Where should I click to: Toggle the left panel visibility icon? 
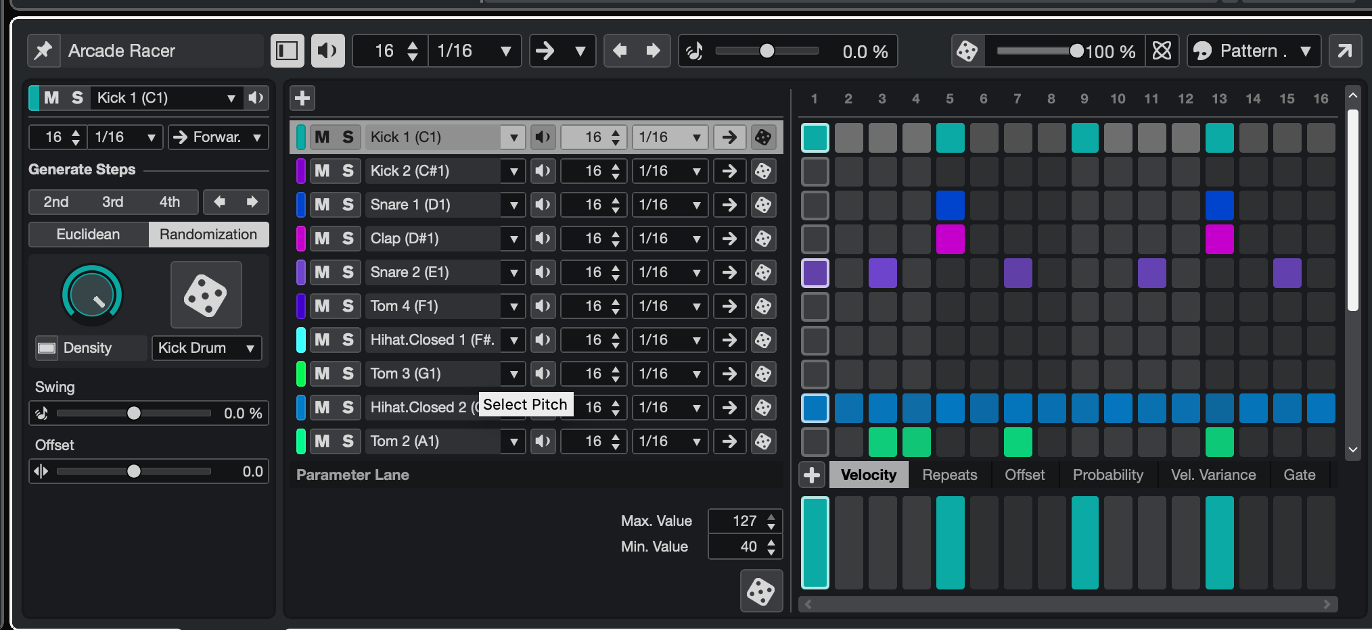pos(287,51)
